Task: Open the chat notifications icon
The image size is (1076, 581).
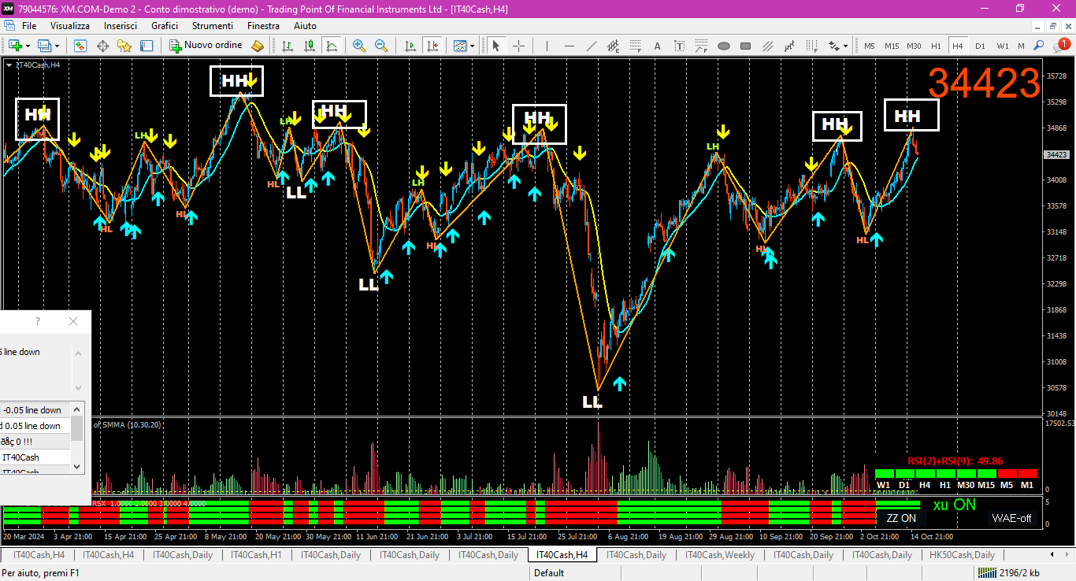Action: click(x=1060, y=45)
